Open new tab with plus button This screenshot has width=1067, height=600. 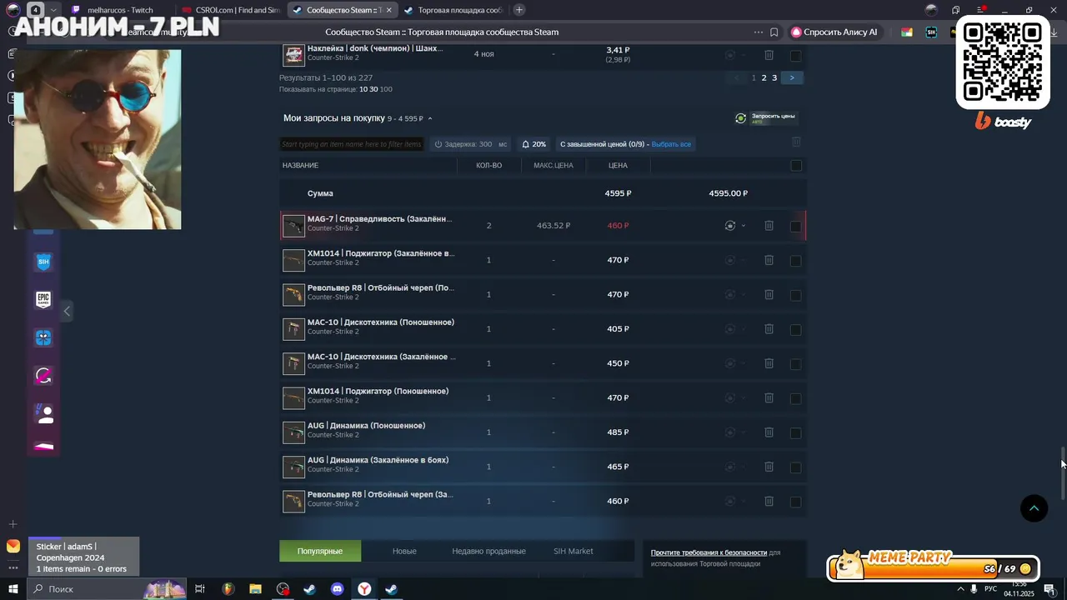(x=519, y=10)
